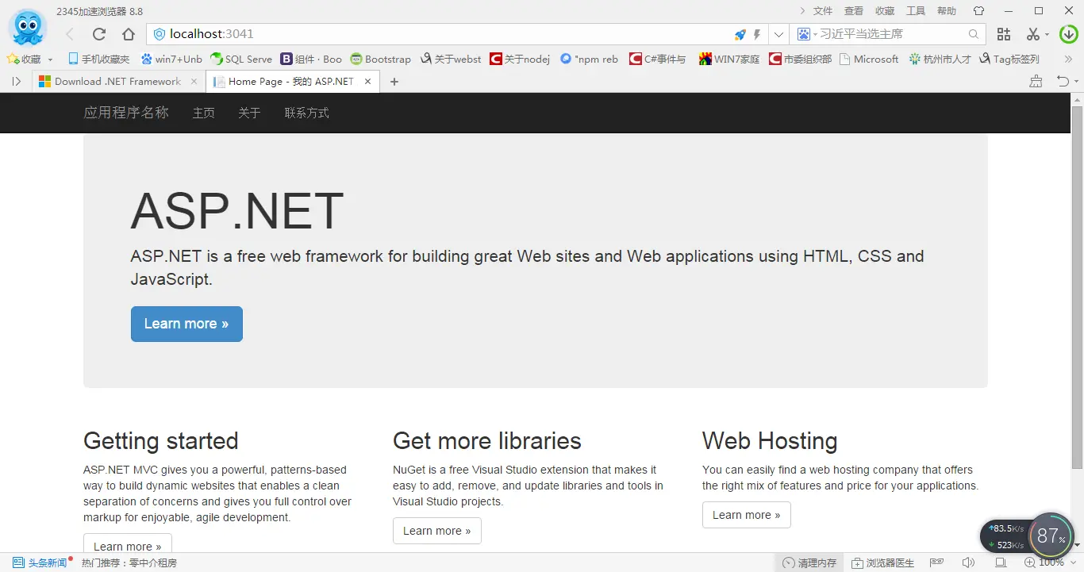Open the Tag标签列 bookmark
The height and width of the screenshot is (572, 1084).
pyautogui.click(x=1009, y=59)
